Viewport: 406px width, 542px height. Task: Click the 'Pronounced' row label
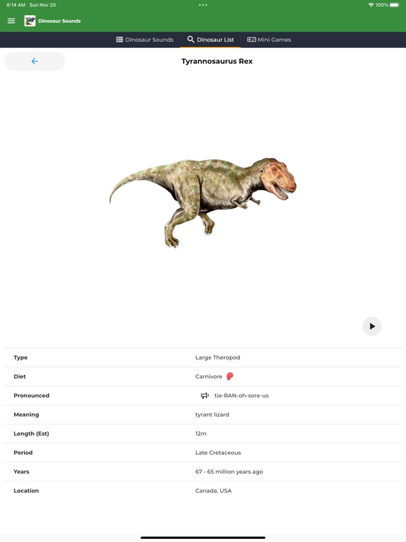[x=32, y=395]
